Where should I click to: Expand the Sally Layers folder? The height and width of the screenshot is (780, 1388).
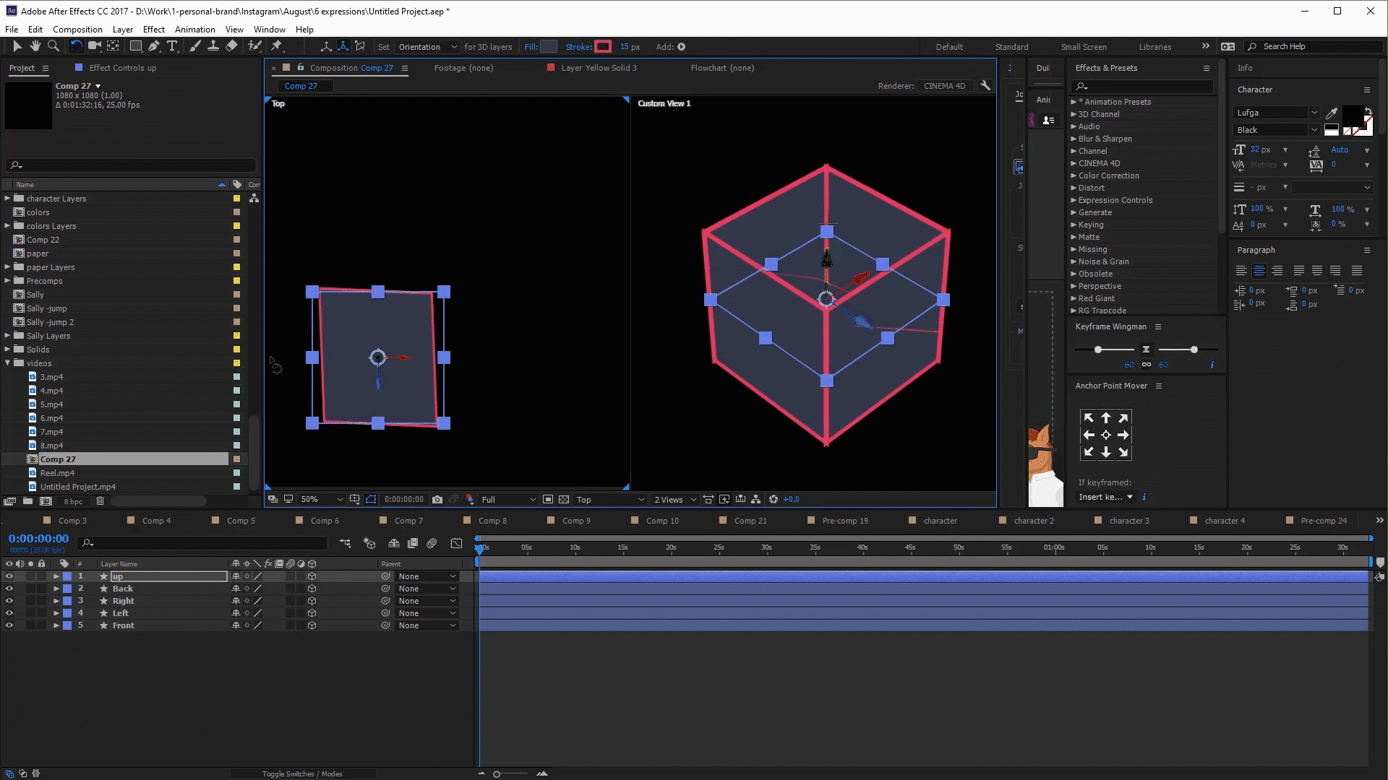7,336
